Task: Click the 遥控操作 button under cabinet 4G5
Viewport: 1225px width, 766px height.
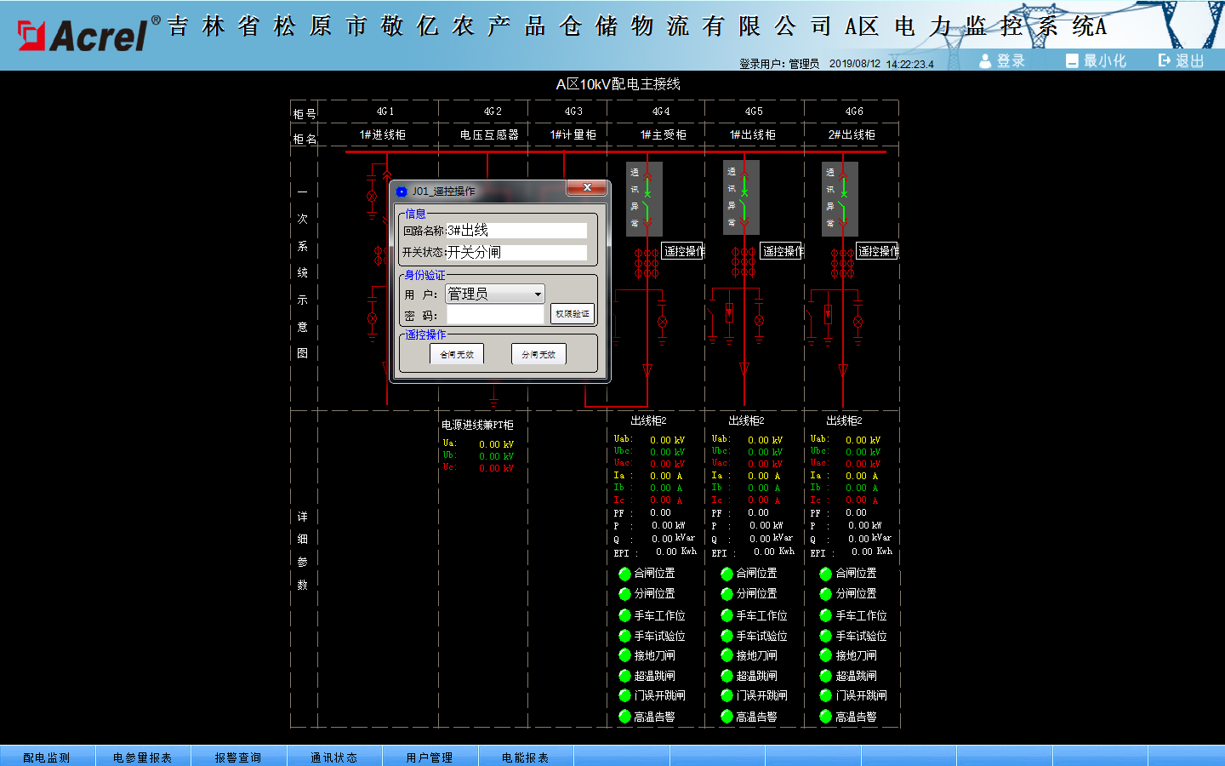Action: [783, 251]
